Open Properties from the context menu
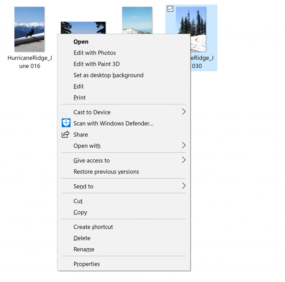 coord(87,264)
